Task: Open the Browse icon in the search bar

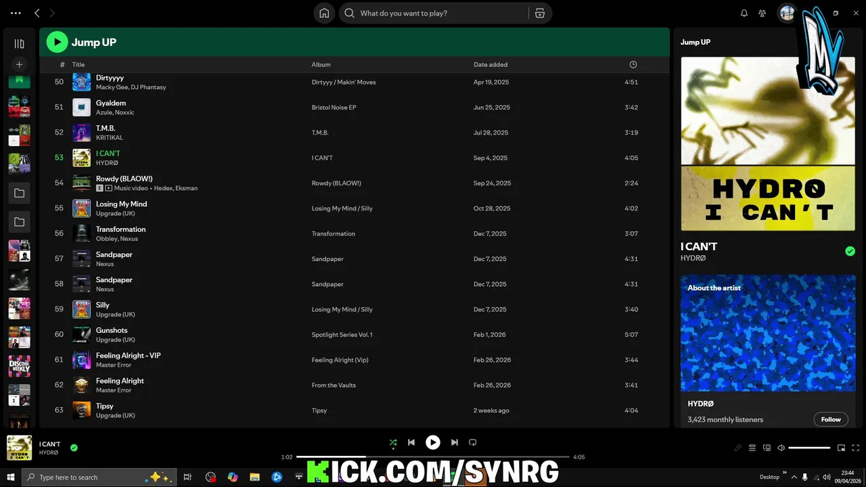Action: coord(539,13)
